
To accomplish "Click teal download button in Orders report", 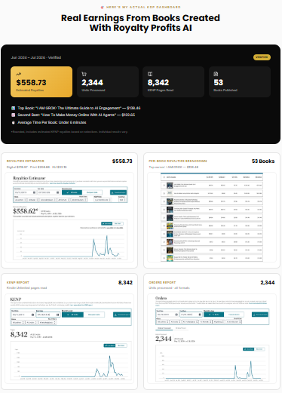I will [260, 315].
